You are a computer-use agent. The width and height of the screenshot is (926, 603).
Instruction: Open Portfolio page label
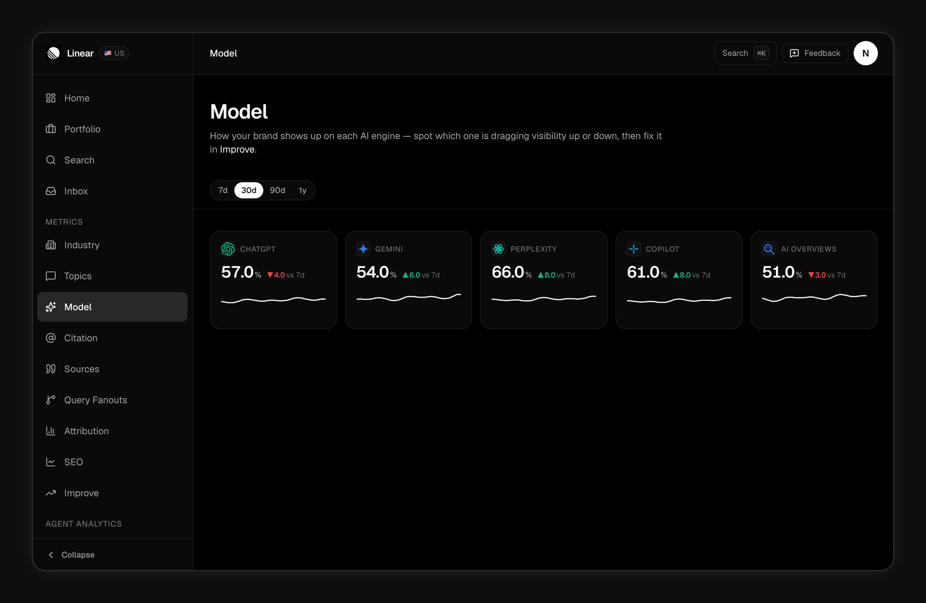pos(82,129)
